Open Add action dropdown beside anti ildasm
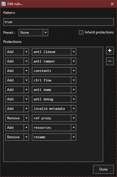This screenshot has height=177, width=117. [x=17, y=52]
